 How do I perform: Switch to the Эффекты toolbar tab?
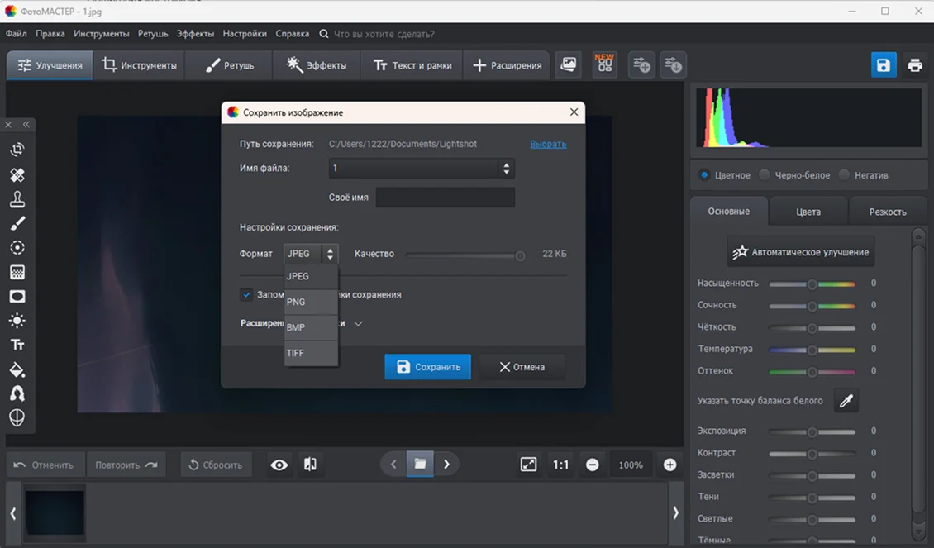pyautogui.click(x=317, y=65)
